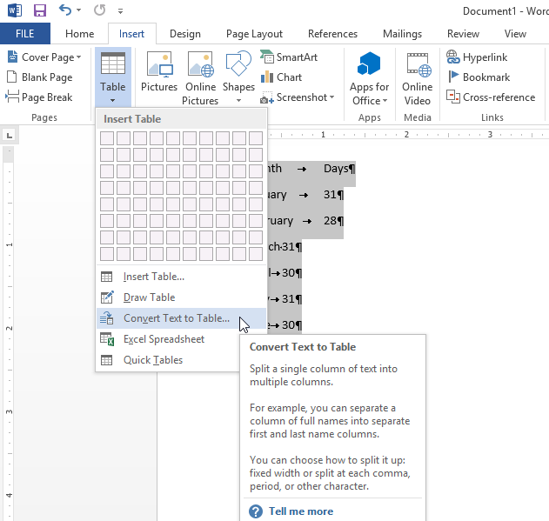Open the FILE tab

[25, 34]
